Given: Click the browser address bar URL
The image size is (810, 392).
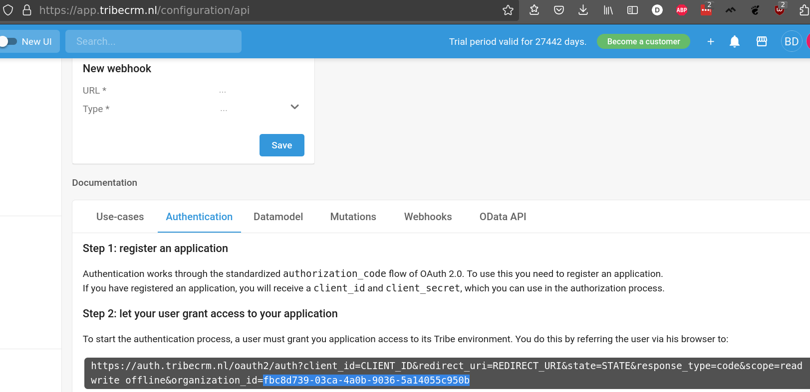Looking at the screenshot, I should click(x=144, y=10).
